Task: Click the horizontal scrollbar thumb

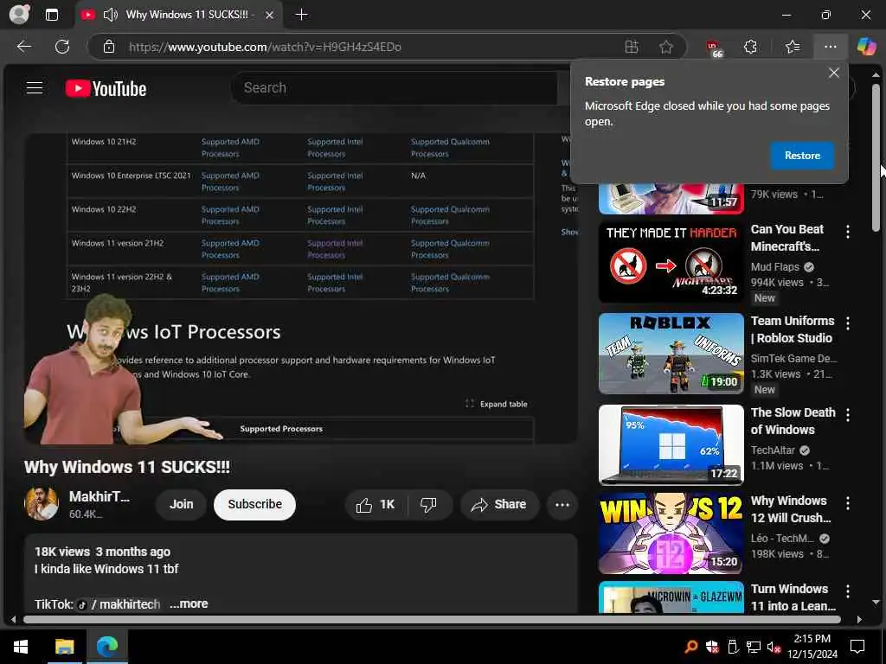Action: click(x=432, y=619)
